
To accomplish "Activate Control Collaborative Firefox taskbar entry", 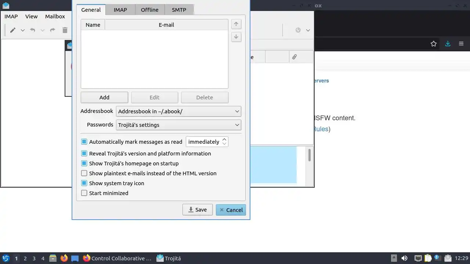I will [117, 258].
